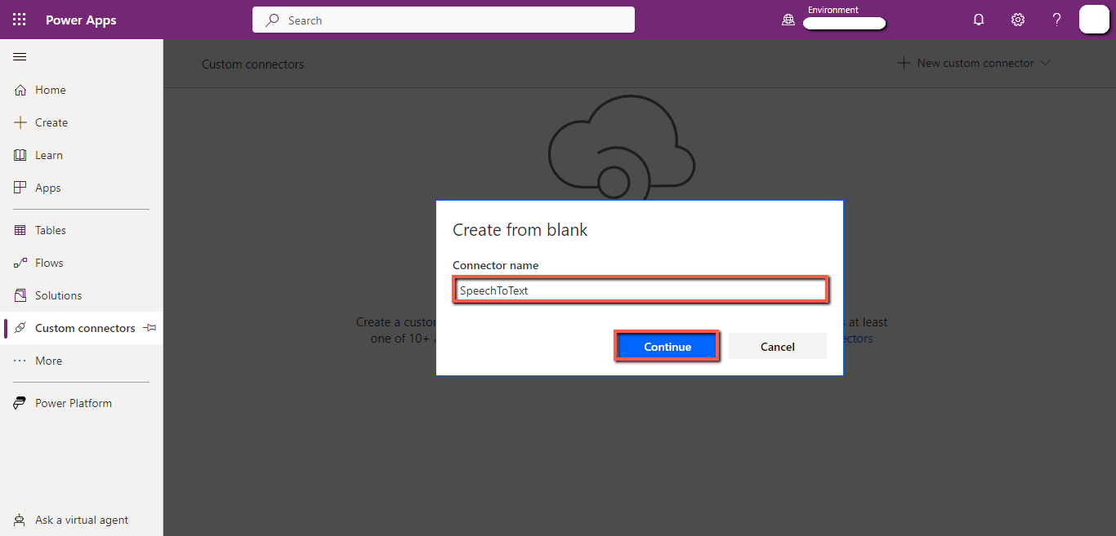Click the Solutions icon in sidebar
1116x536 pixels.
pyautogui.click(x=20, y=295)
